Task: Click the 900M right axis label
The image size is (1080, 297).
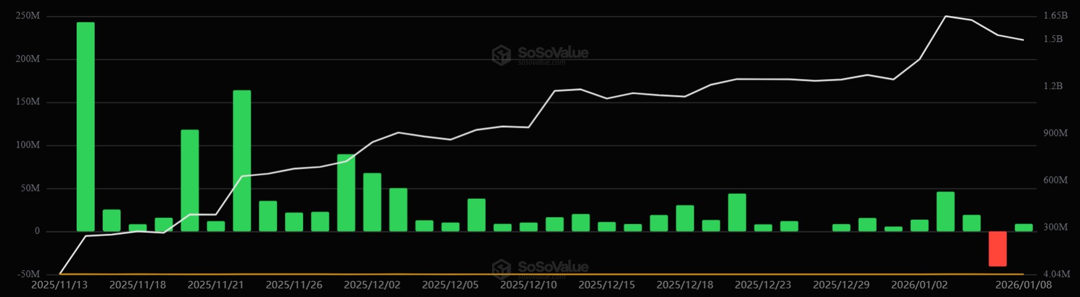Action: pos(1055,133)
